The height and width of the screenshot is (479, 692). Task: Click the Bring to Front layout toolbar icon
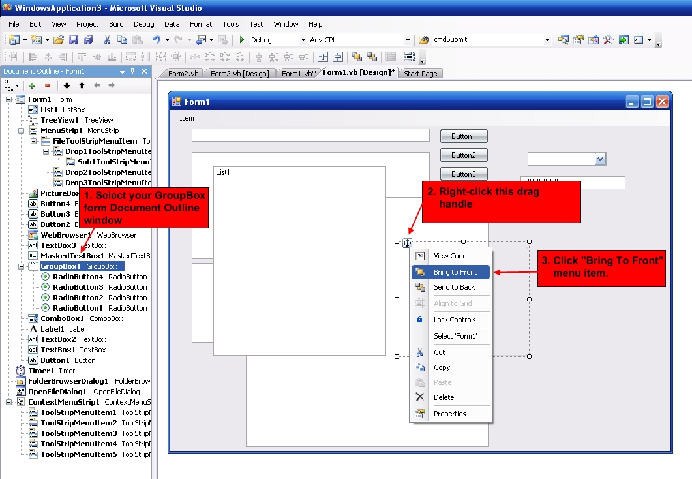pyautogui.click(x=357, y=57)
